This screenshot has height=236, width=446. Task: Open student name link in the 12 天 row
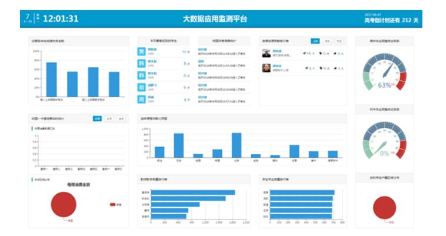click(152, 49)
